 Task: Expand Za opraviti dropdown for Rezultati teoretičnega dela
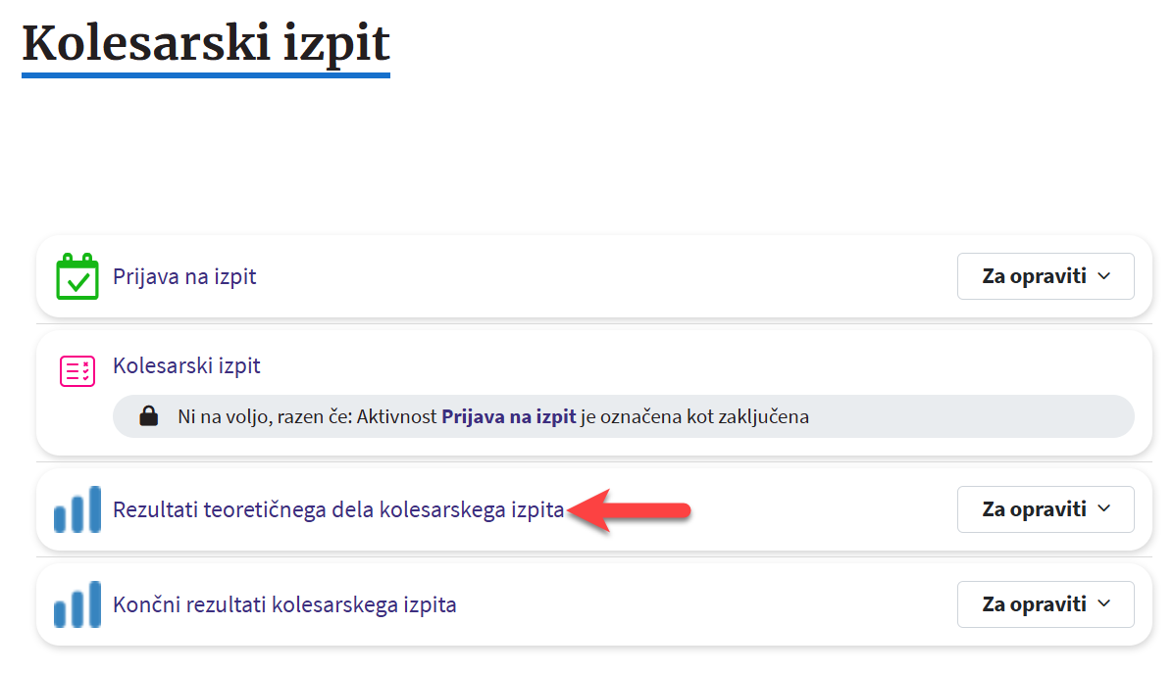point(1045,509)
